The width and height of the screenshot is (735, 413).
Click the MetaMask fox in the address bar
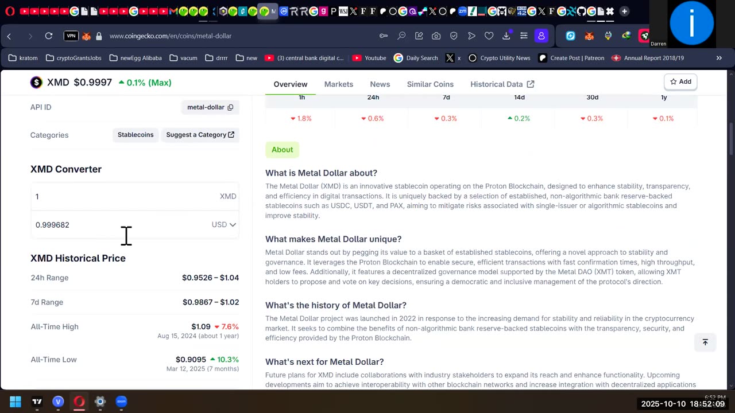(x=86, y=36)
